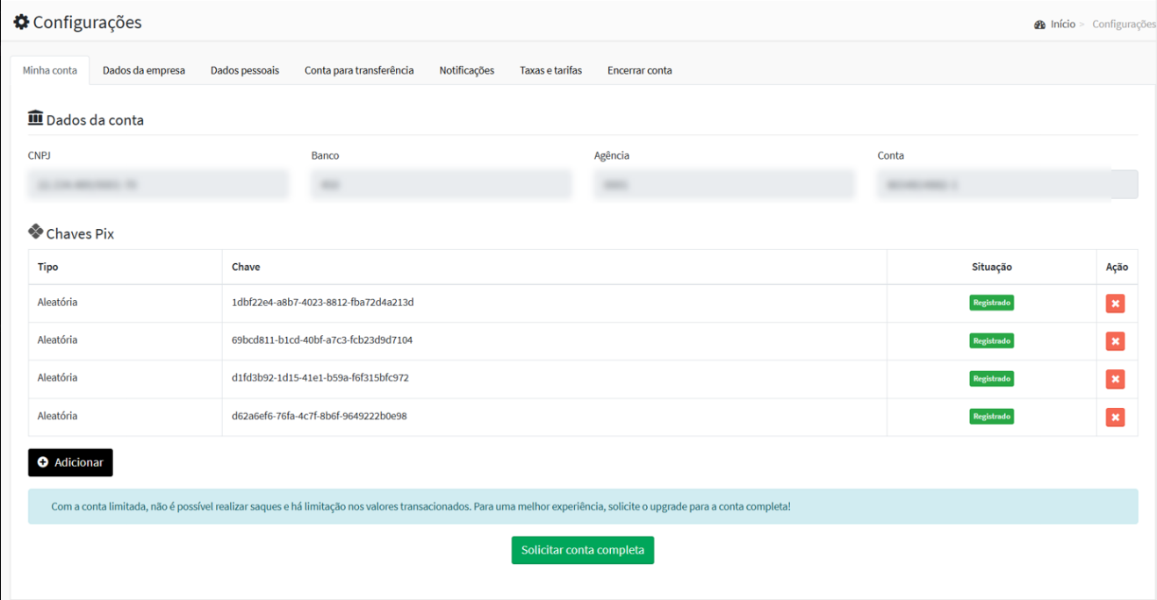Delete Pix key starting with 69bcd811

tap(1115, 341)
